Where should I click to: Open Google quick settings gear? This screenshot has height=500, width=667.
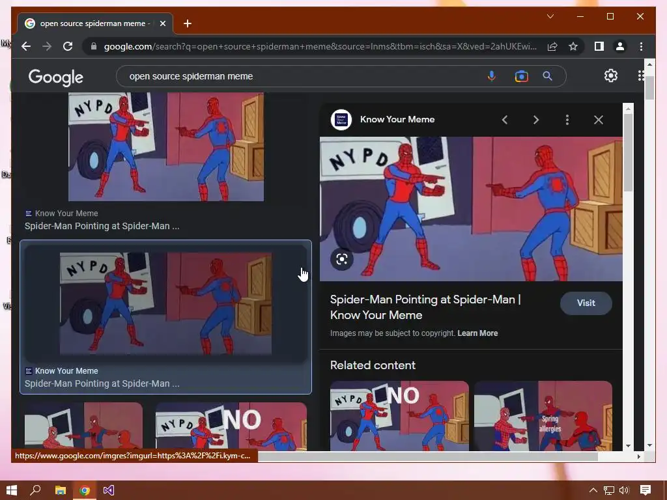click(x=611, y=76)
